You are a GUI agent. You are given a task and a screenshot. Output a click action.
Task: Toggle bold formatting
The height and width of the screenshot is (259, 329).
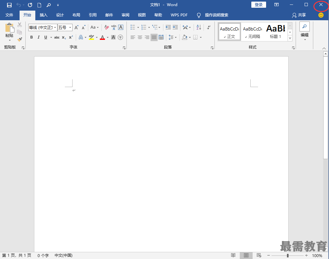(31, 37)
